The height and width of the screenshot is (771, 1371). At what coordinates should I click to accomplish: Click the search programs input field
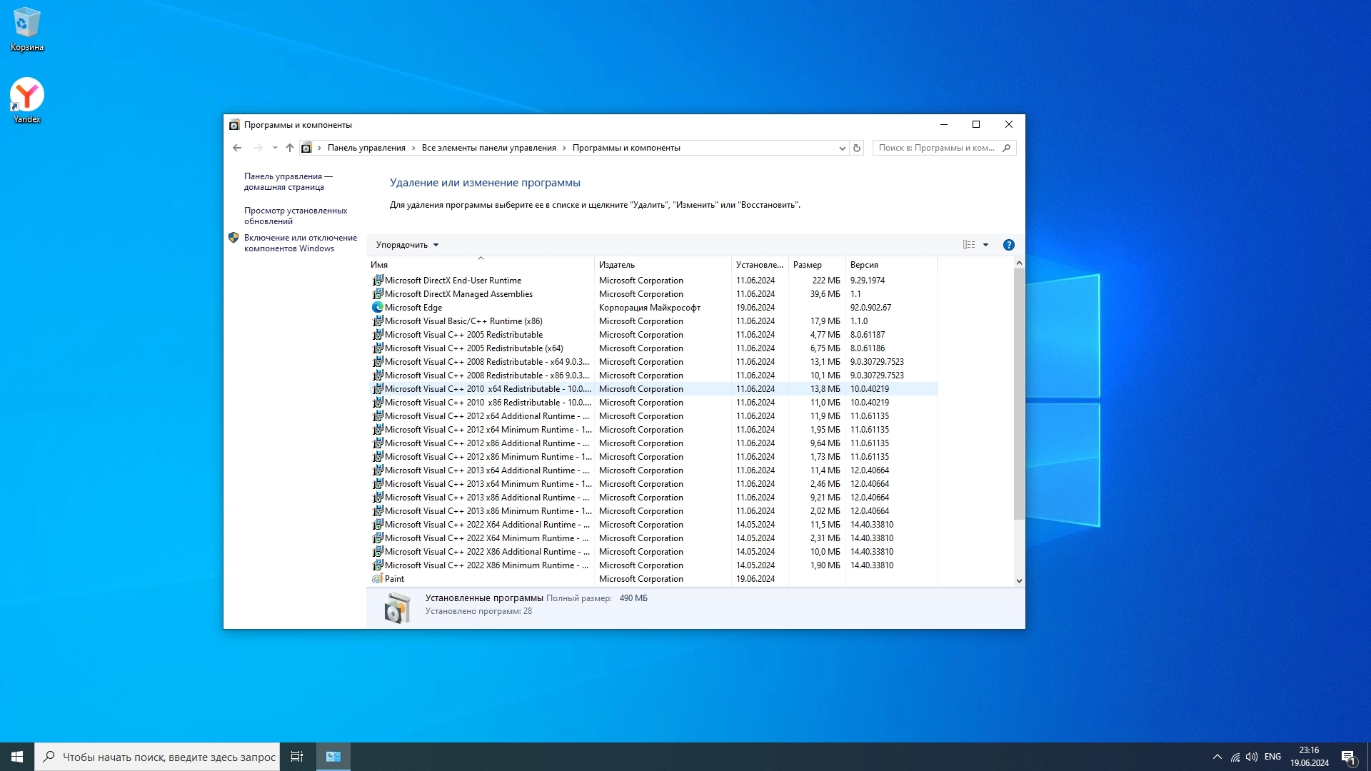[937, 148]
